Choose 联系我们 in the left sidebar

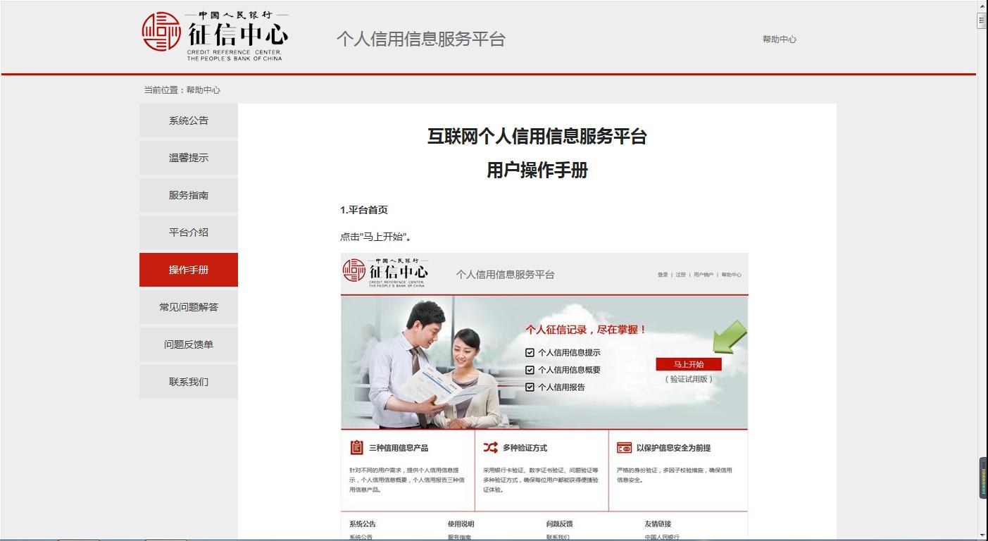click(x=189, y=382)
